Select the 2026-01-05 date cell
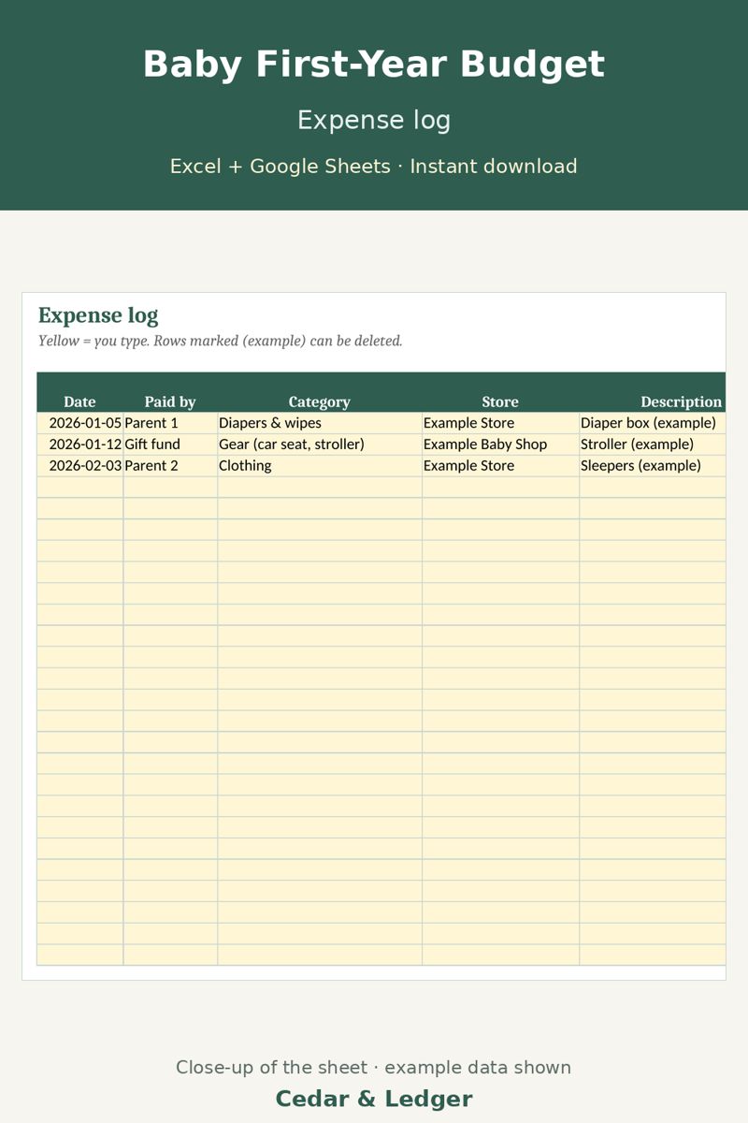The width and height of the screenshot is (748, 1123). (79, 423)
